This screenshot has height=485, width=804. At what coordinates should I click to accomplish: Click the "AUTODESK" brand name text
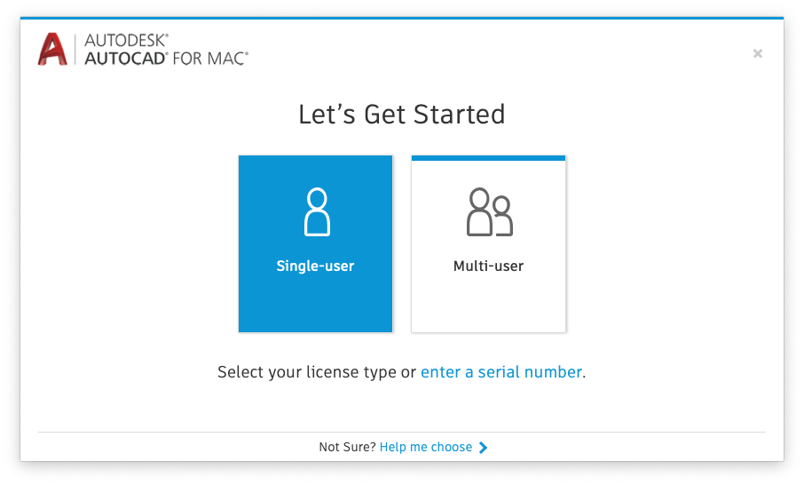(x=125, y=40)
